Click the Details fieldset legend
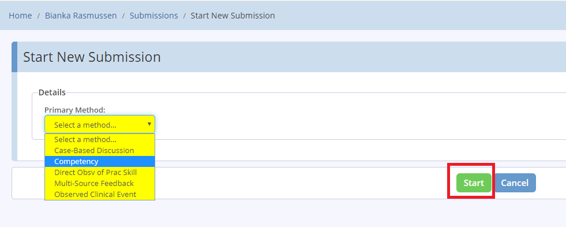The image size is (566, 227). tap(52, 92)
